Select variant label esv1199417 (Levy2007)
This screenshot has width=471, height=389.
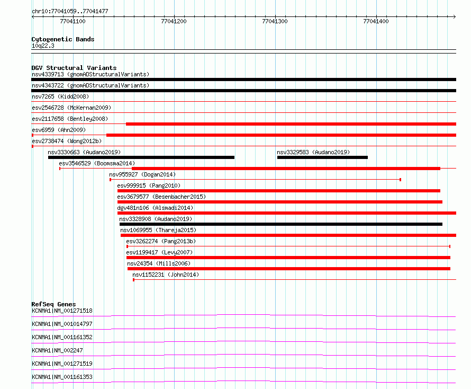click(x=159, y=252)
